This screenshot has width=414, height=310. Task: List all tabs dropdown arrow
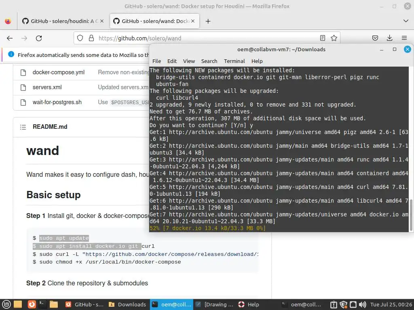tap(406, 21)
